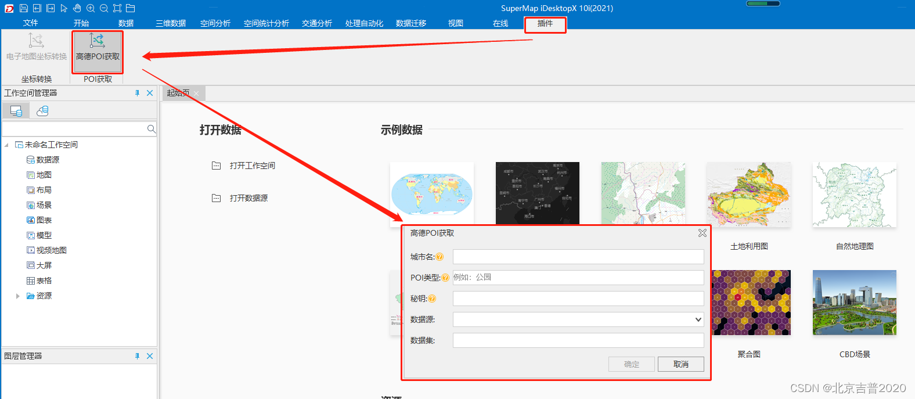This screenshot has width=915, height=399.
Task: Open the 聚合图 hexagon sample thumbnail
Action: [x=751, y=303]
